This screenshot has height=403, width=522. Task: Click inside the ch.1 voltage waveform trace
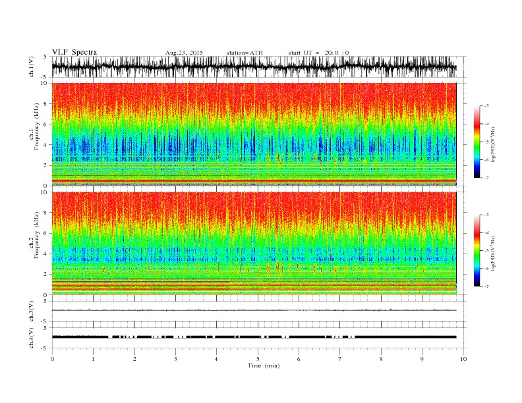[254, 67]
